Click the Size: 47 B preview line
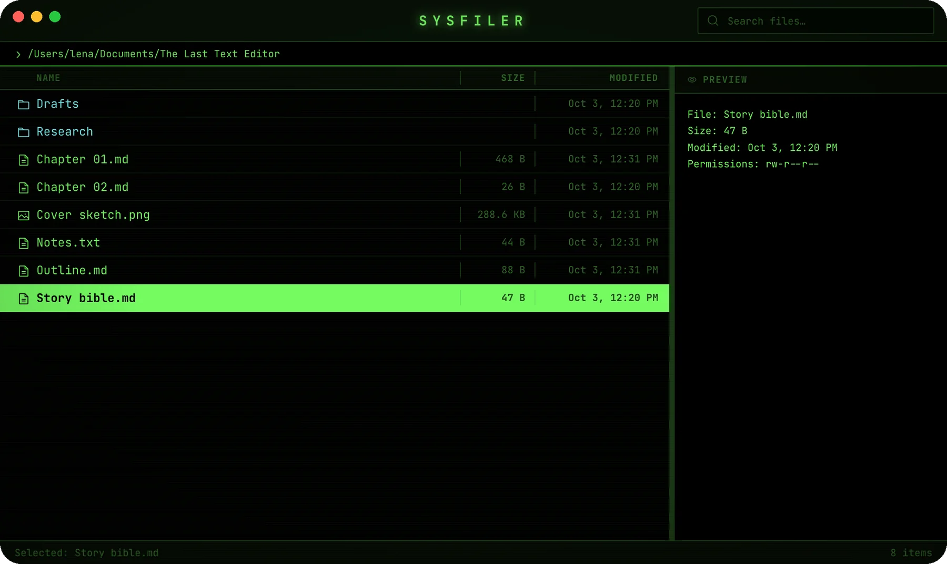The height and width of the screenshot is (564, 947). [x=717, y=131]
